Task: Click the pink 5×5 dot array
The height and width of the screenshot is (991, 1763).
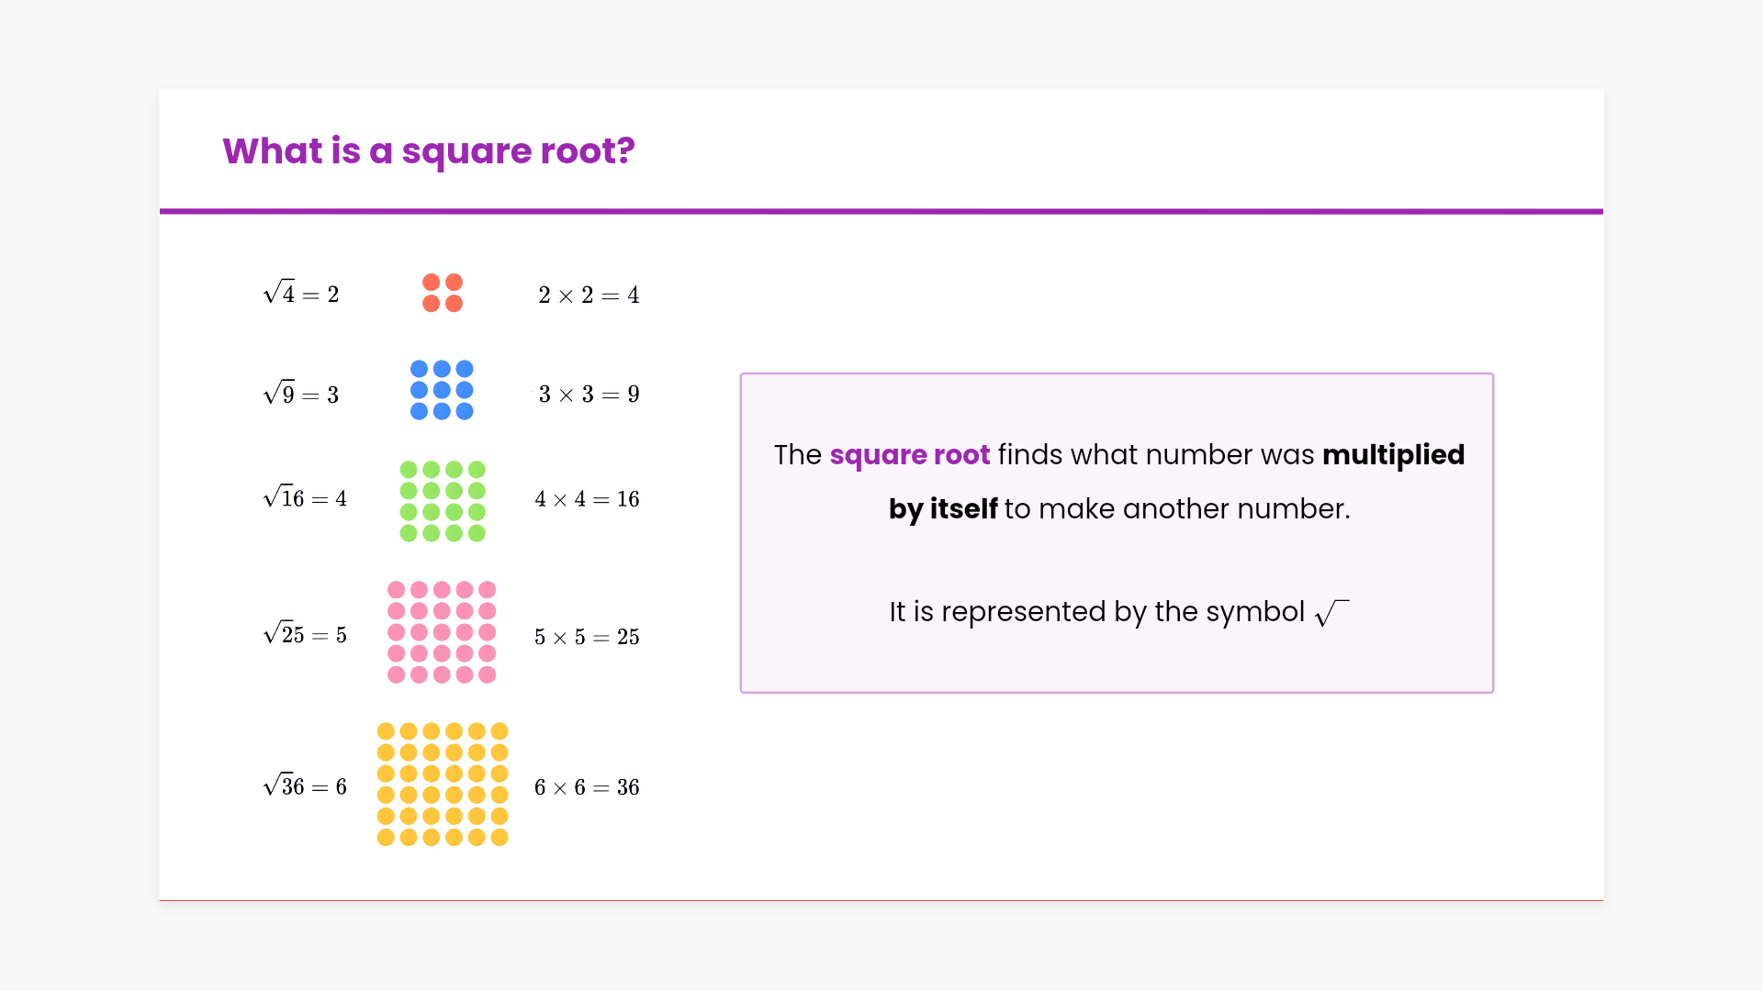Action: 442,632
